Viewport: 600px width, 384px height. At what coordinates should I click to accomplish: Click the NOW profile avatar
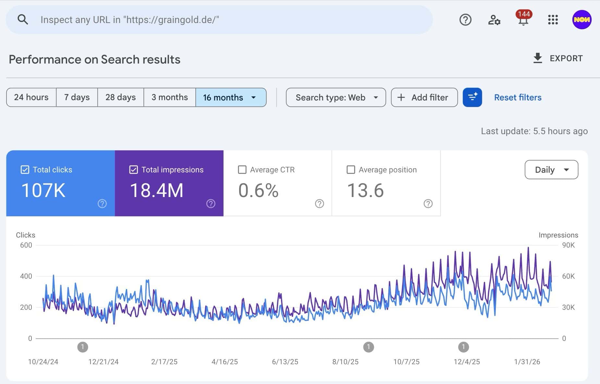pyautogui.click(x=582, y=19)
